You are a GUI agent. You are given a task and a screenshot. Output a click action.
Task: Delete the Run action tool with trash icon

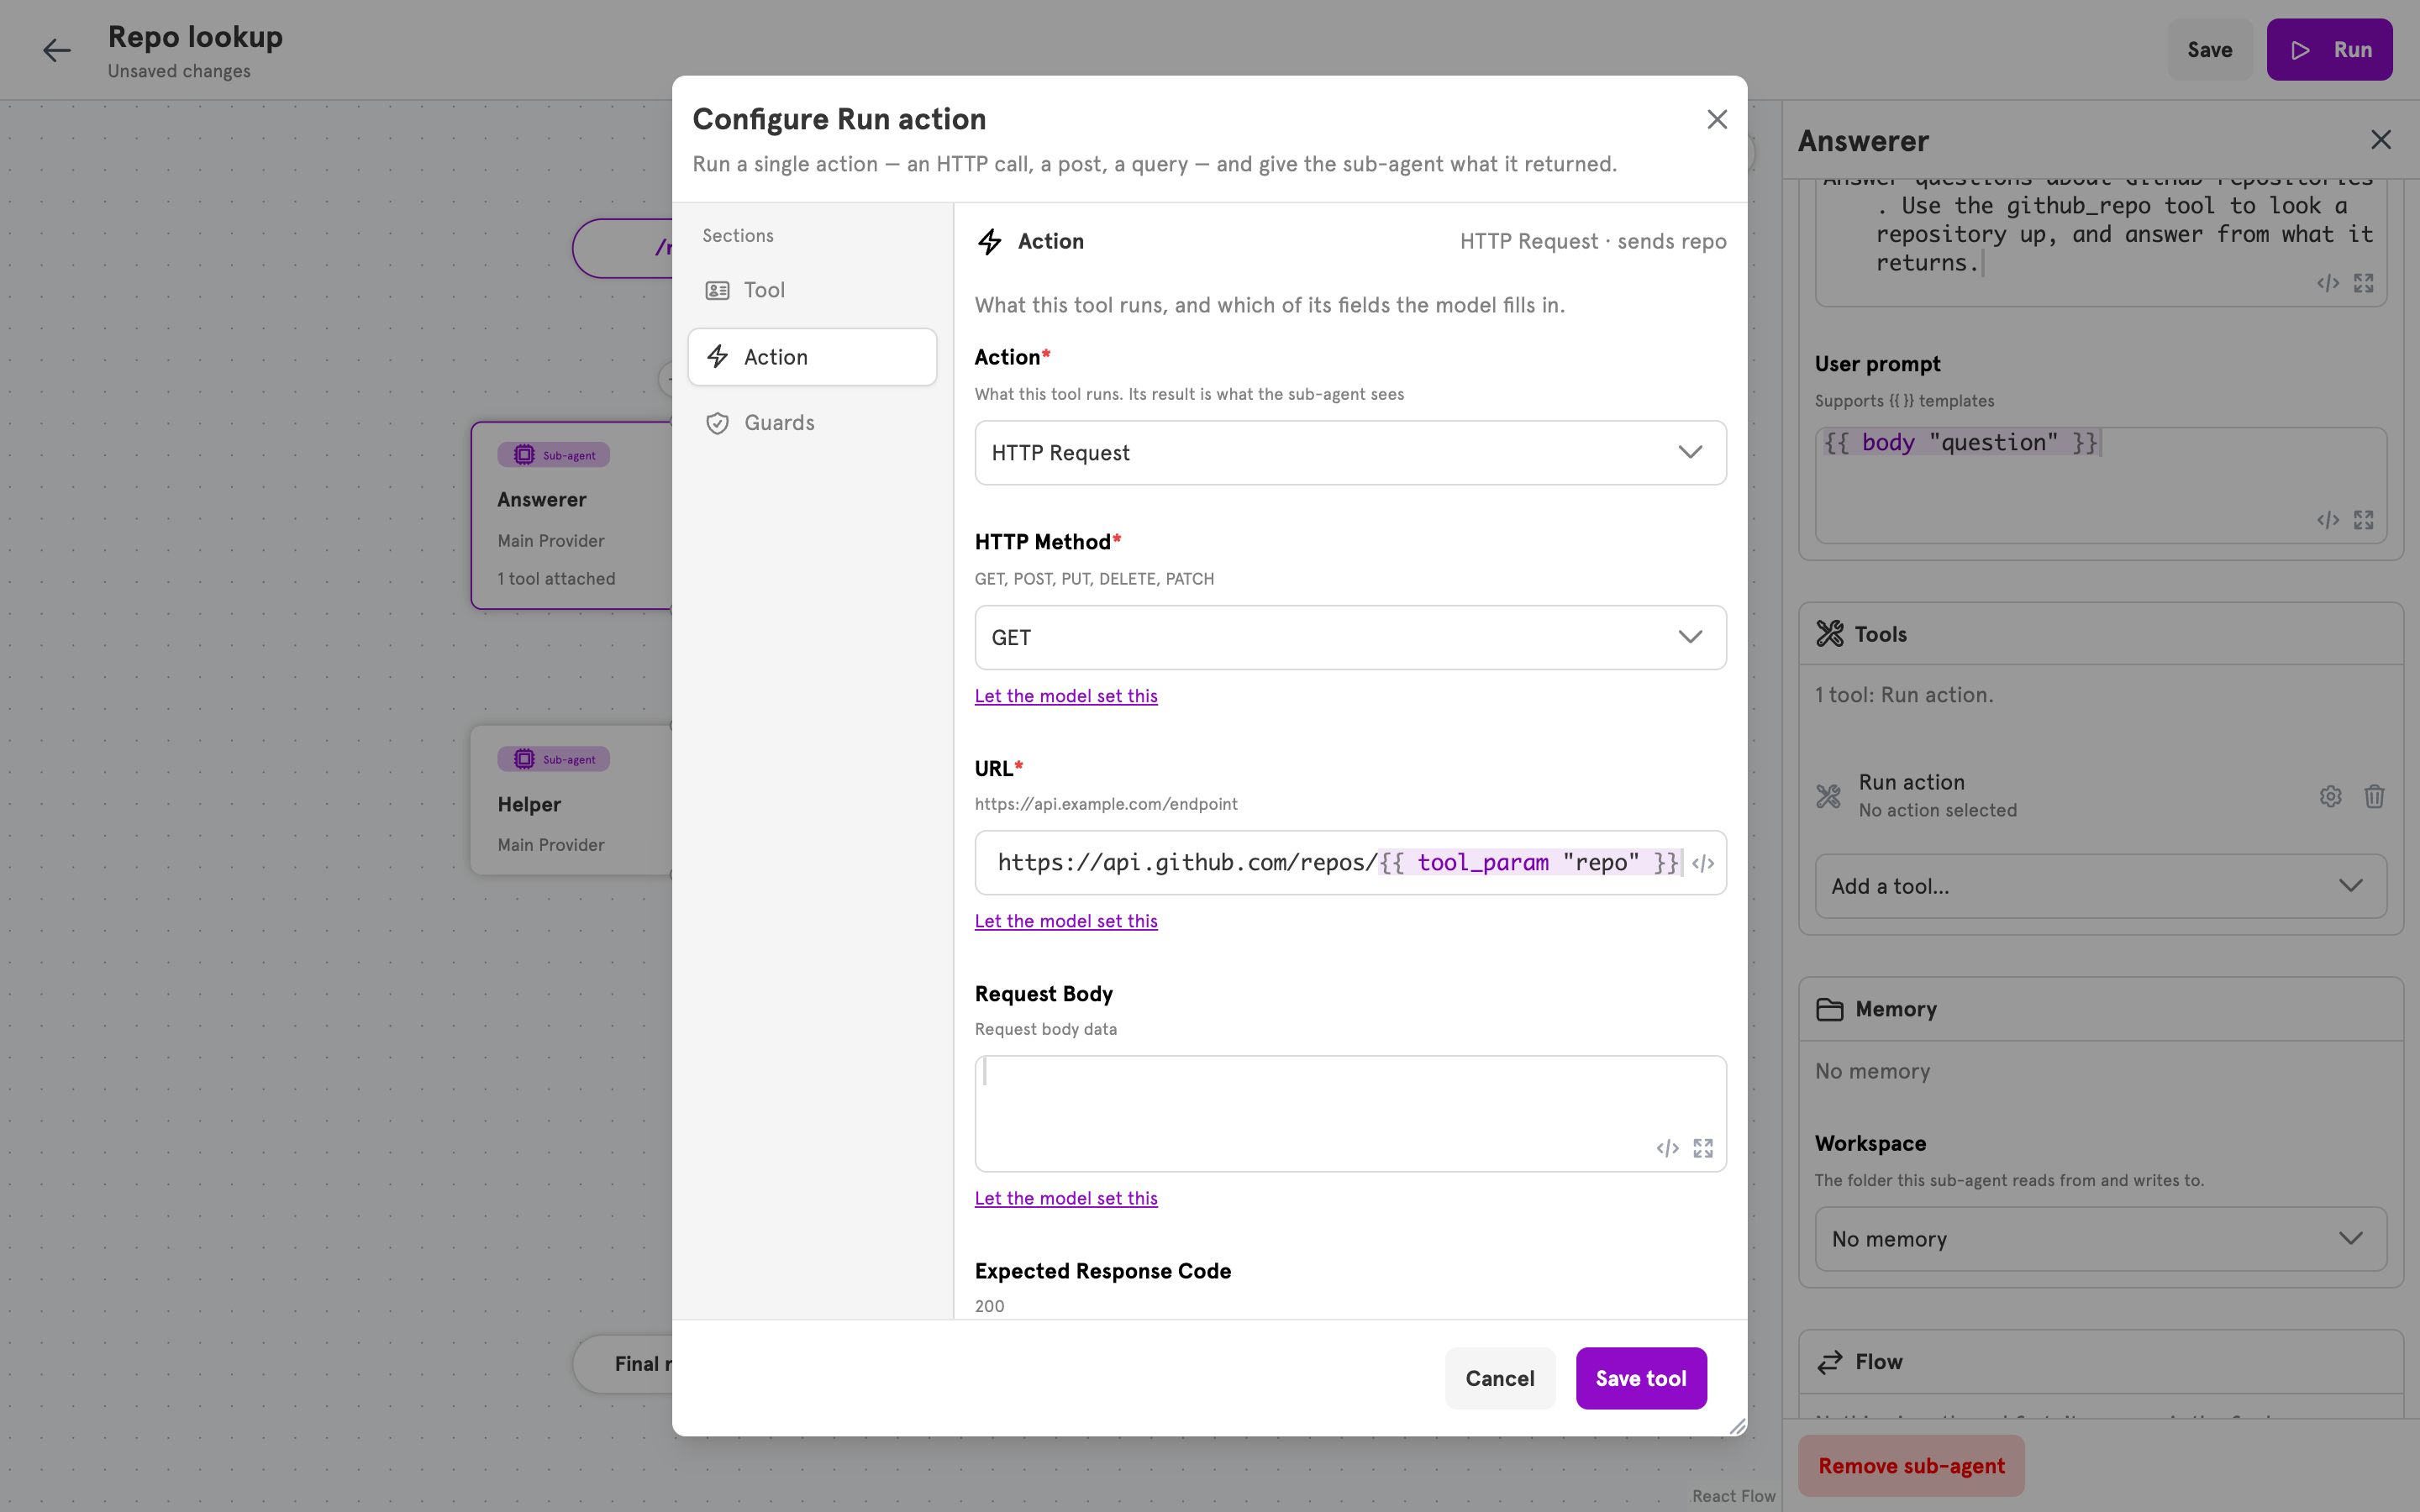[x=2374, y=796]
